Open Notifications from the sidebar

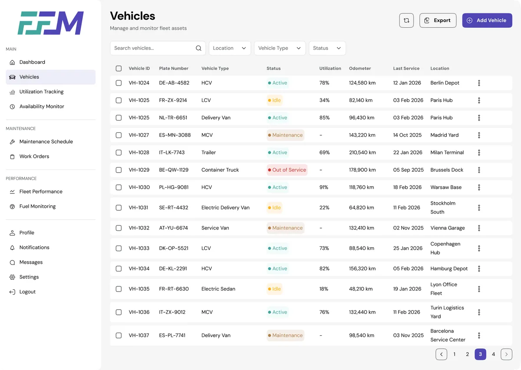[x=33, y=247]
